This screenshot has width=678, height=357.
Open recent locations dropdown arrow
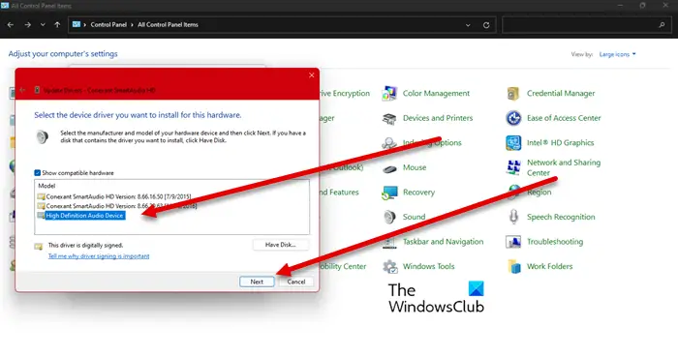click(x=43, y=25)
